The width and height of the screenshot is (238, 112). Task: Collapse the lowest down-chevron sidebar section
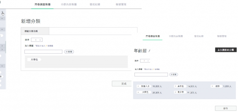click(2, 66)
